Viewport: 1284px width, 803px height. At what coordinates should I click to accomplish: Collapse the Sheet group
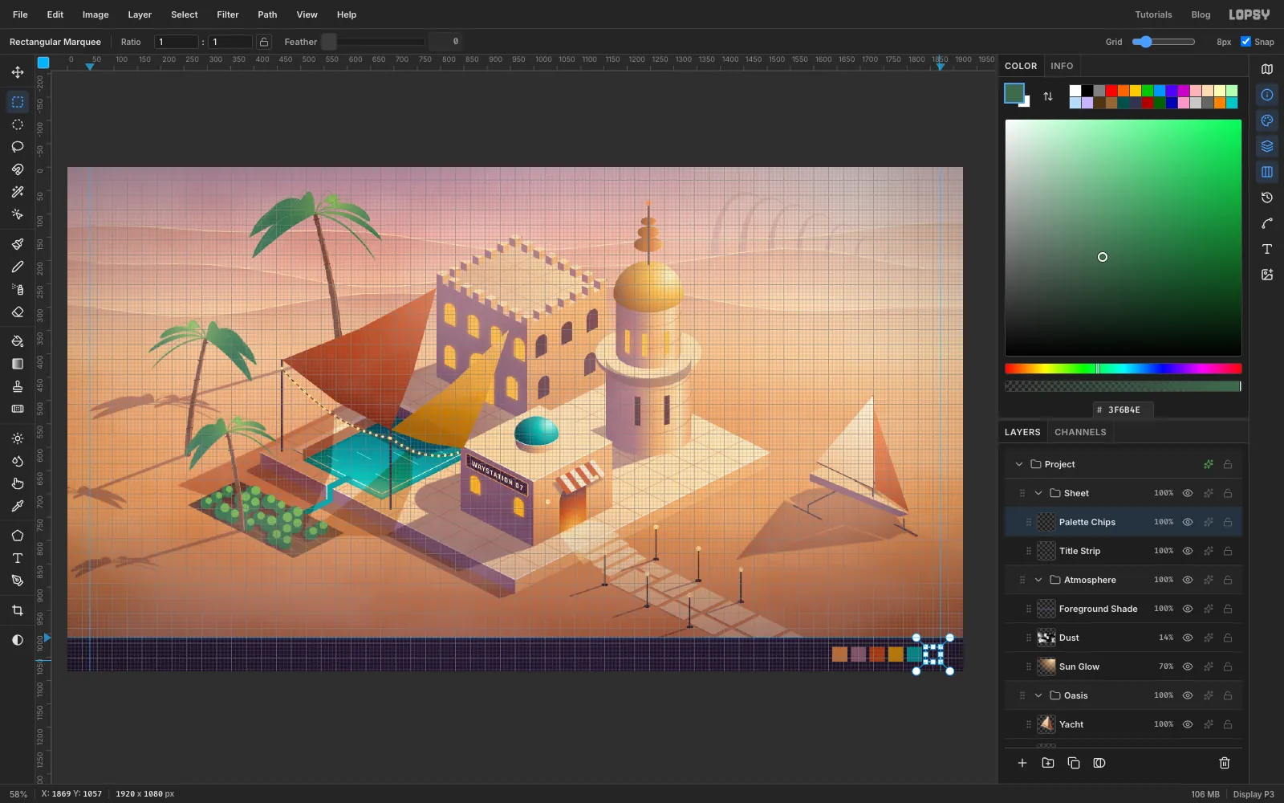click(x=1038, y=493)
